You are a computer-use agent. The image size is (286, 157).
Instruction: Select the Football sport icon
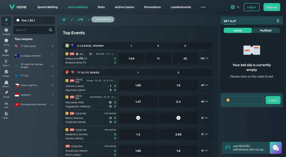click(x=6, y=32)
